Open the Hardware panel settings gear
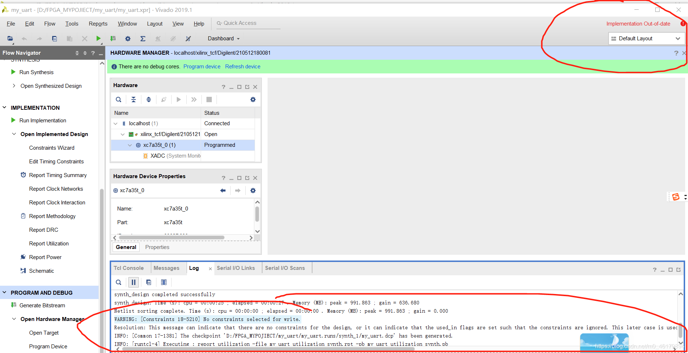Screen dimensions: 688x353 253,99
